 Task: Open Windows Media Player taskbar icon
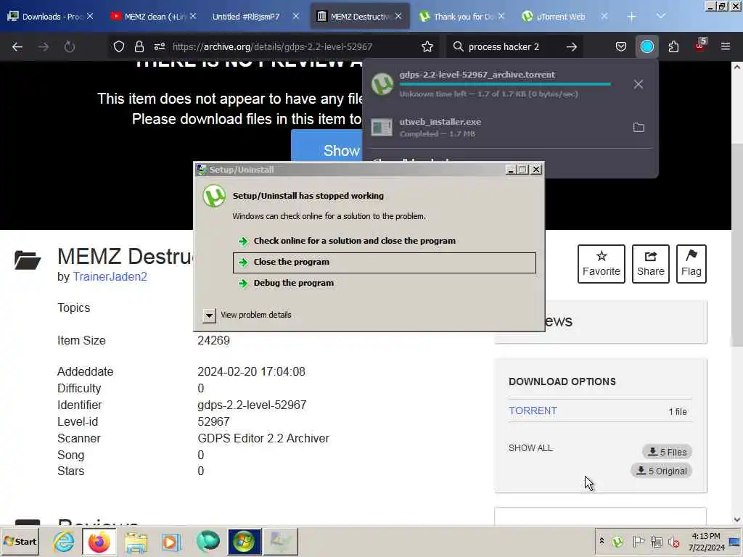click(x=171, y=541)
